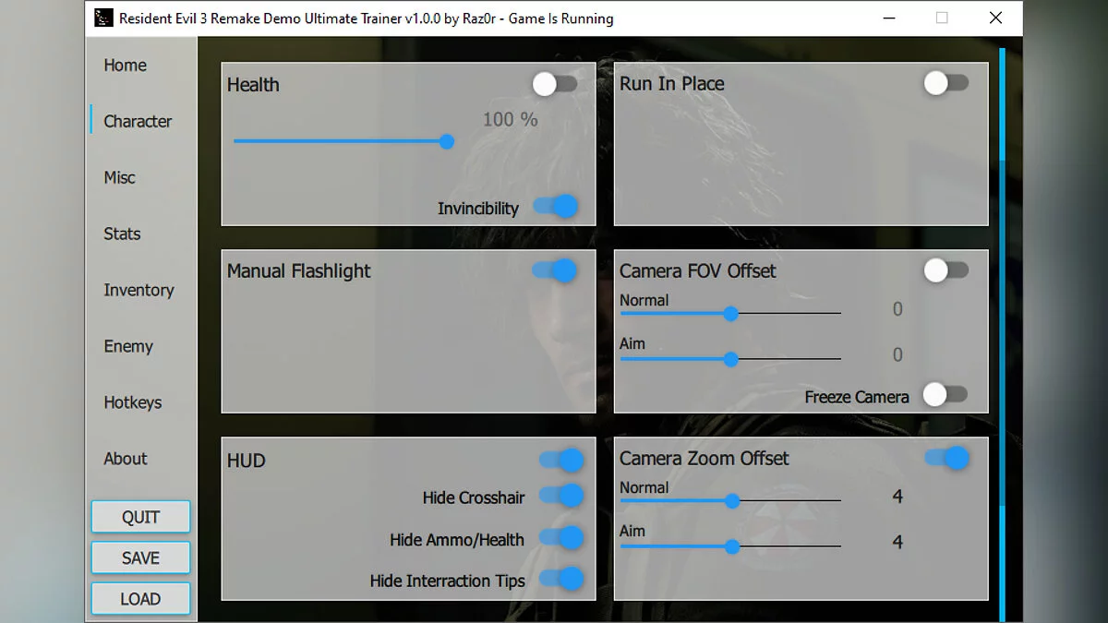Click the Zoom Offset Normal slider handle
The width and height of the screenshot is (1108, 623).
click(732, 501)
